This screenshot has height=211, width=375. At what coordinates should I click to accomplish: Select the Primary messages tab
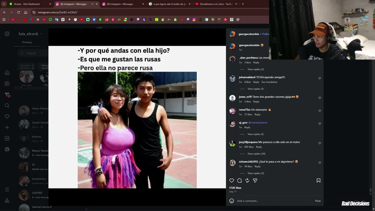tap(27, 42)
